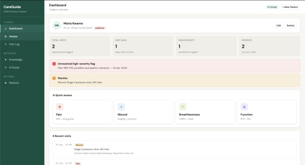The image size is (305, 165).
Task: Open the Function quick assess card
Action: (x=267, y=112)
